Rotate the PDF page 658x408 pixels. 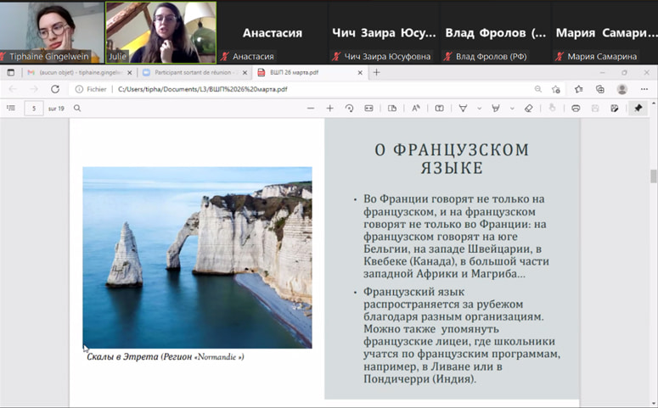(349, 109)
